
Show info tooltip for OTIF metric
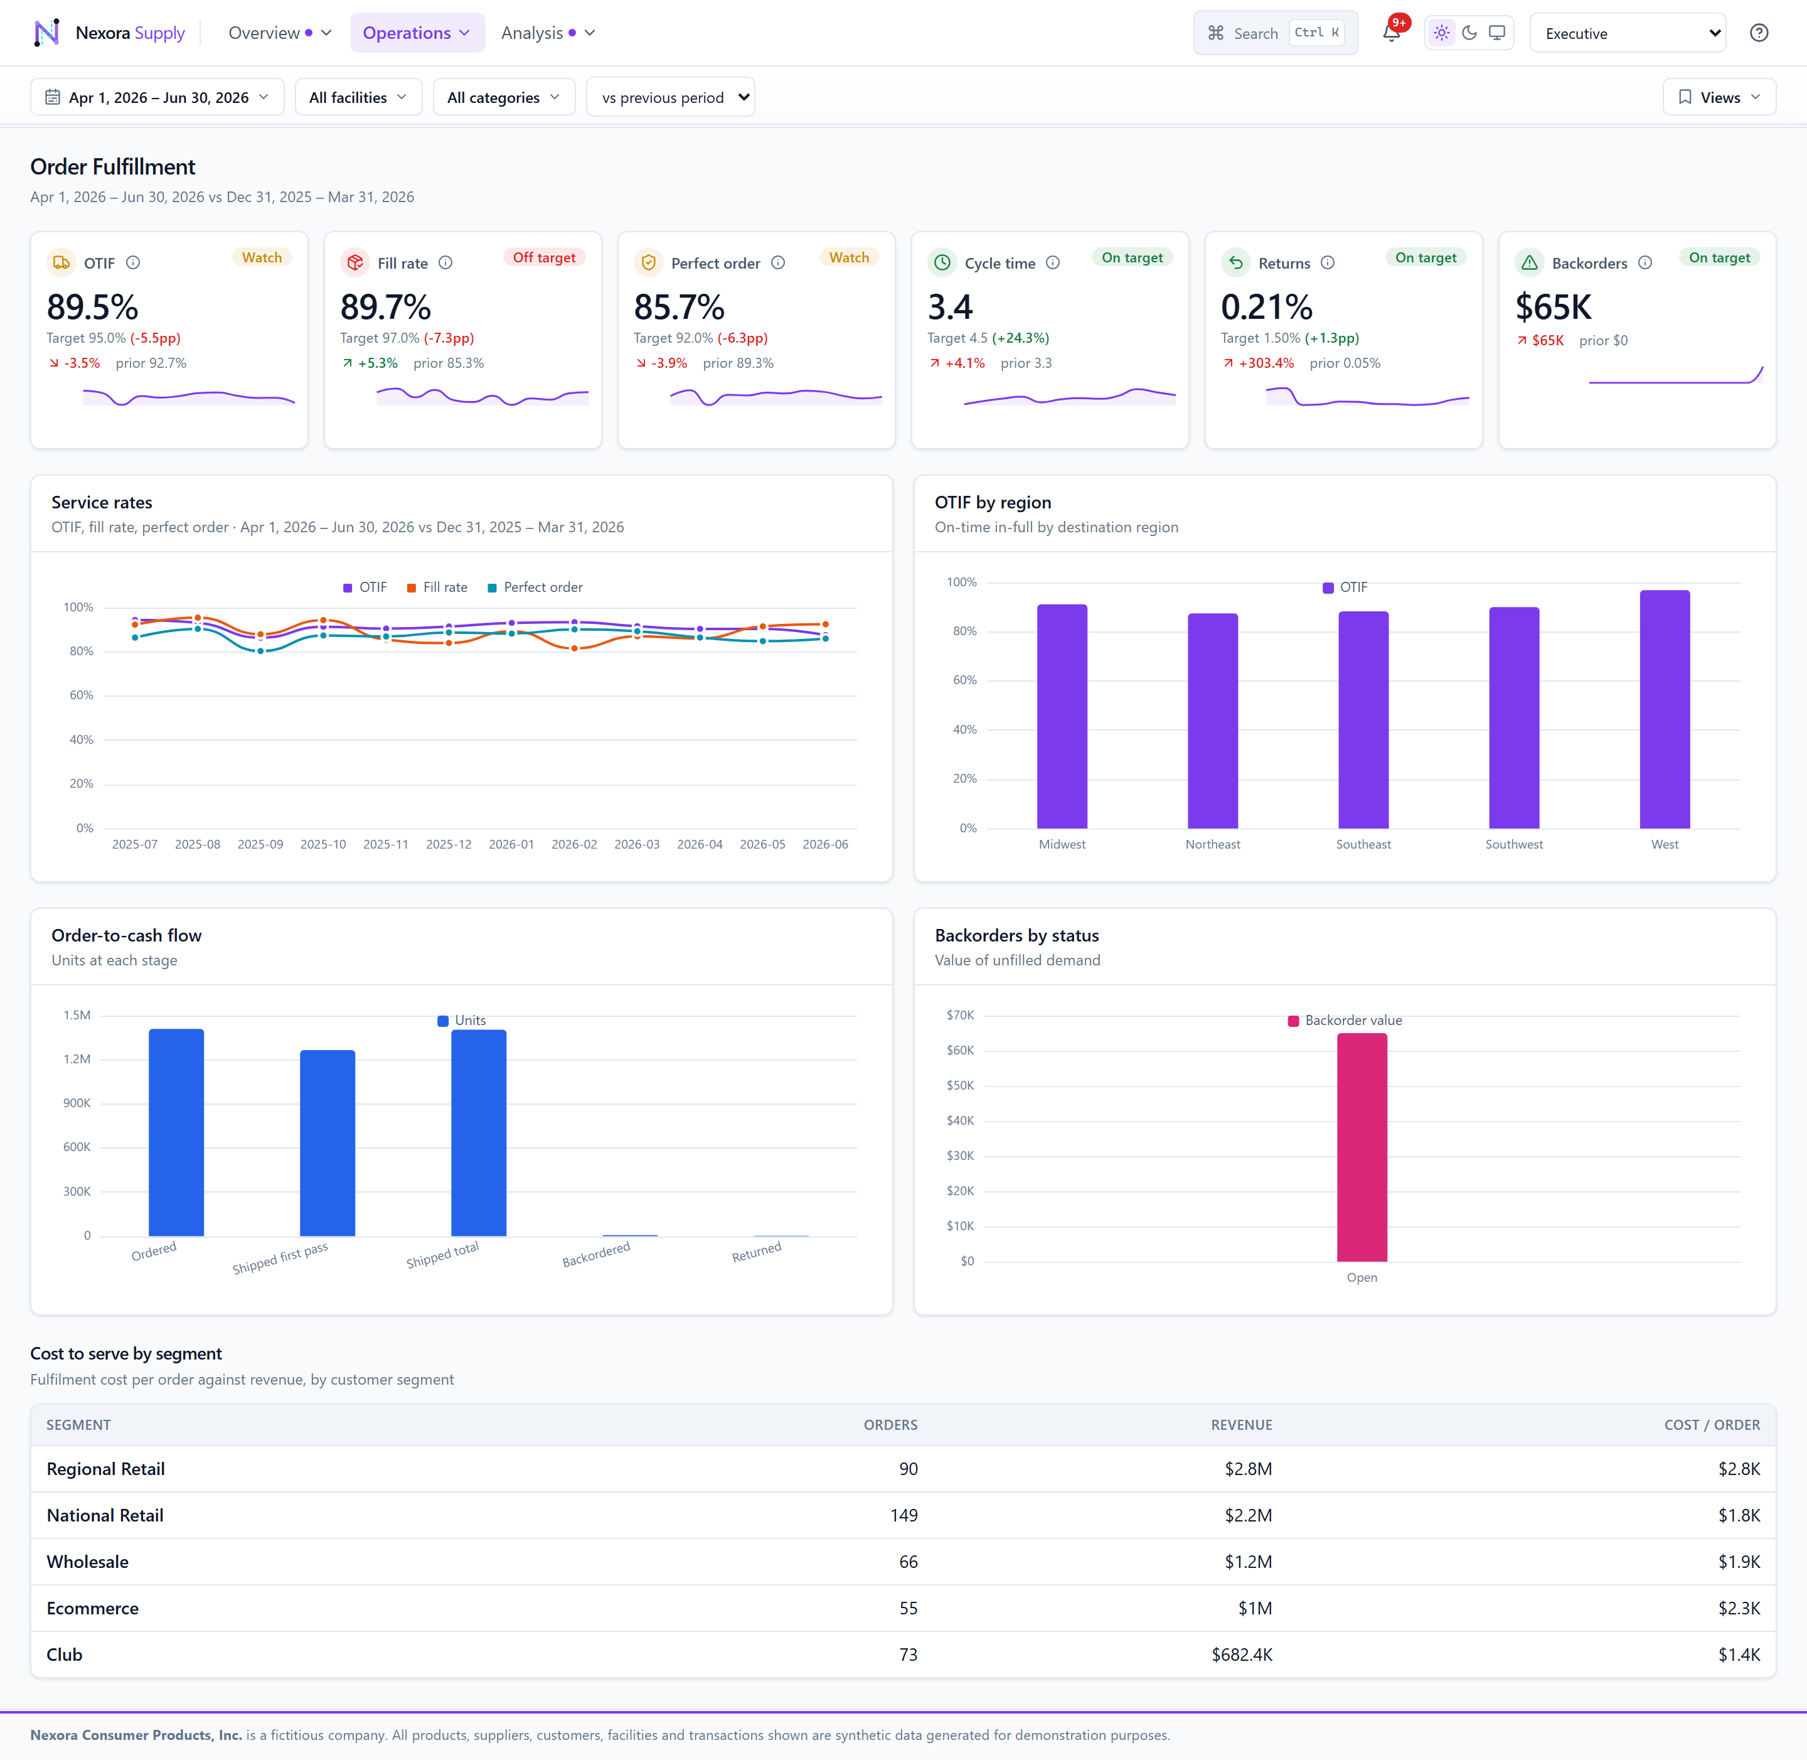pos(133,262)
